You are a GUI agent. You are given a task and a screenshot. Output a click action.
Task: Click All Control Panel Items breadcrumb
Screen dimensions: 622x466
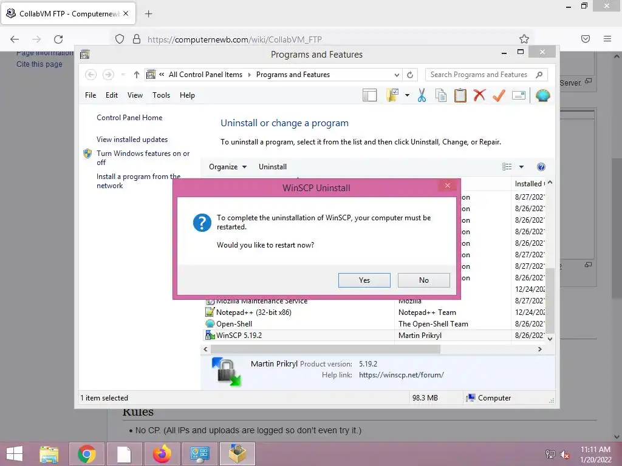click(205, 75)
